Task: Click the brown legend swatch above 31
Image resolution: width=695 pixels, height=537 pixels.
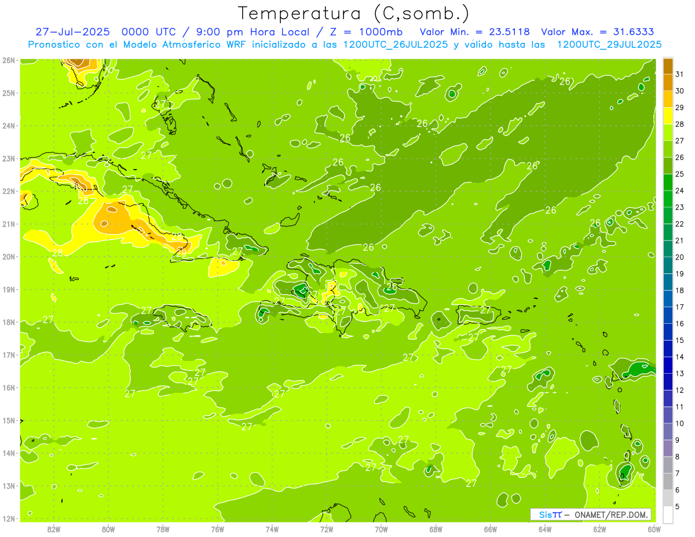Action: point(668,67)
